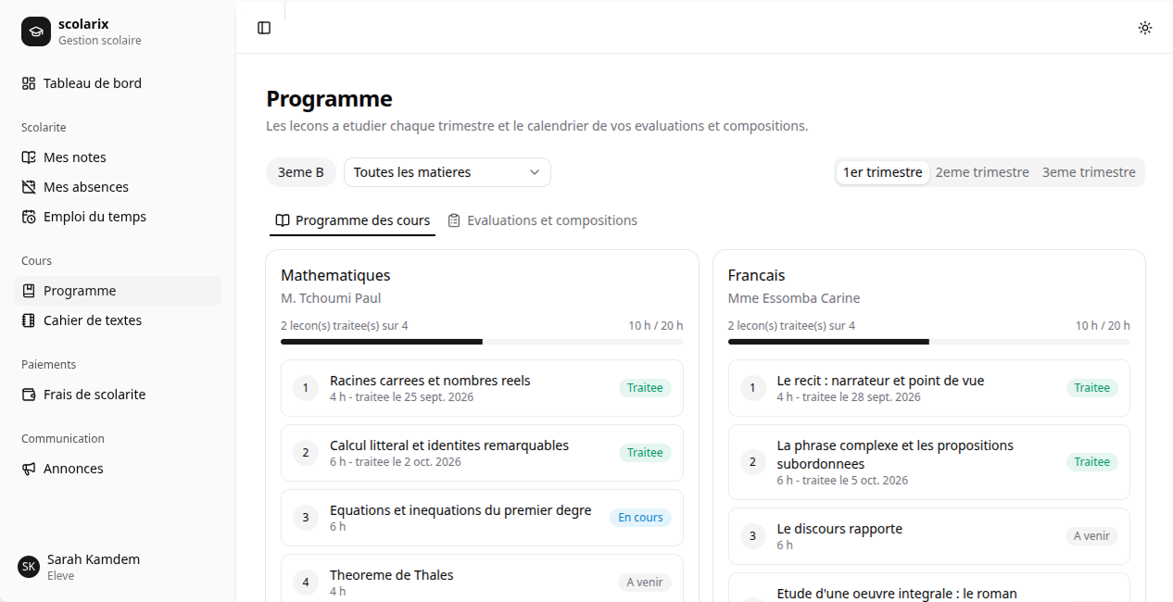Click the Tableau de bord grid icon
1173x602 pixels.
point(29,83)
